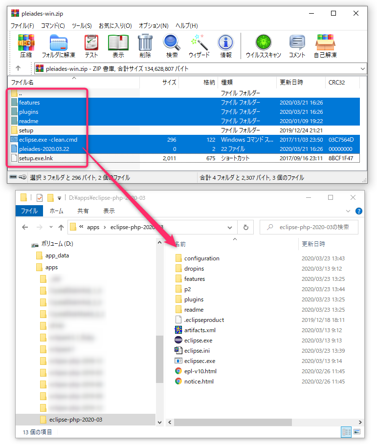Click properties checkmark icon in Explorer title bar
Screen dimensions: 377x446
40,198
